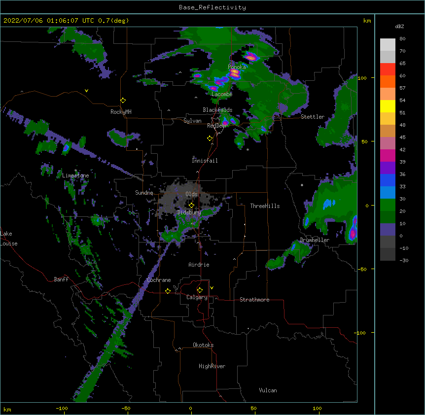
Task: Click the Didsbury label
Action: [189, 212]
